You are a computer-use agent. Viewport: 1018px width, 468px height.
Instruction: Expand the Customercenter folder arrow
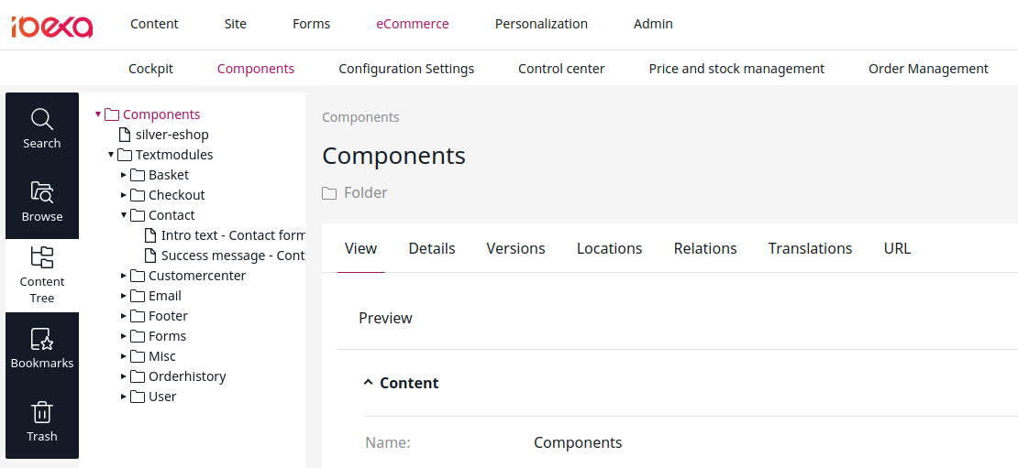point(124,276)
